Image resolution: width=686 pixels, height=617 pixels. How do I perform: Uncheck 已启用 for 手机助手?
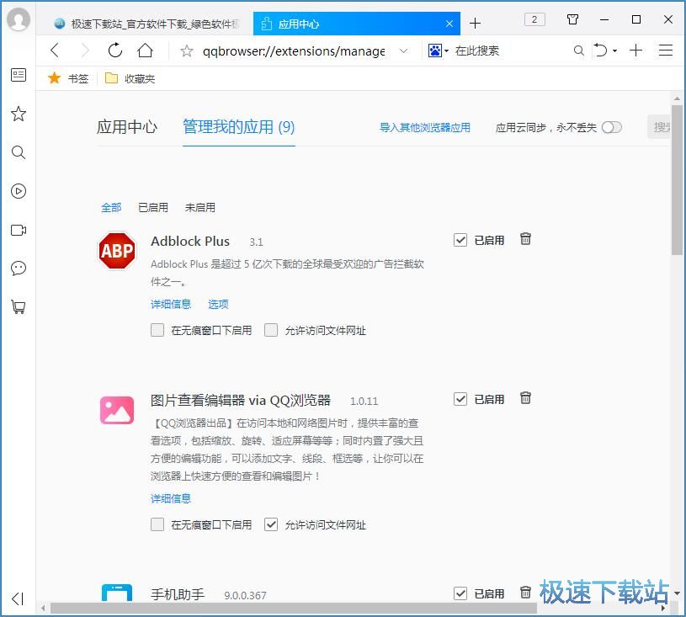point(460,593)
